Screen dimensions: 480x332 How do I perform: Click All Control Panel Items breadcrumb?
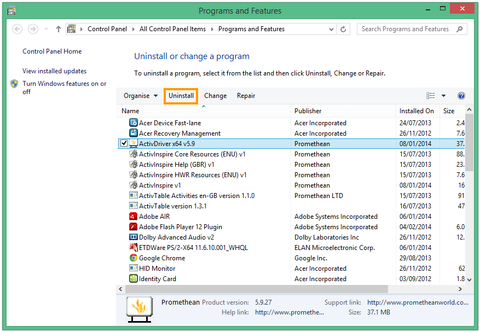pos(172,29)
